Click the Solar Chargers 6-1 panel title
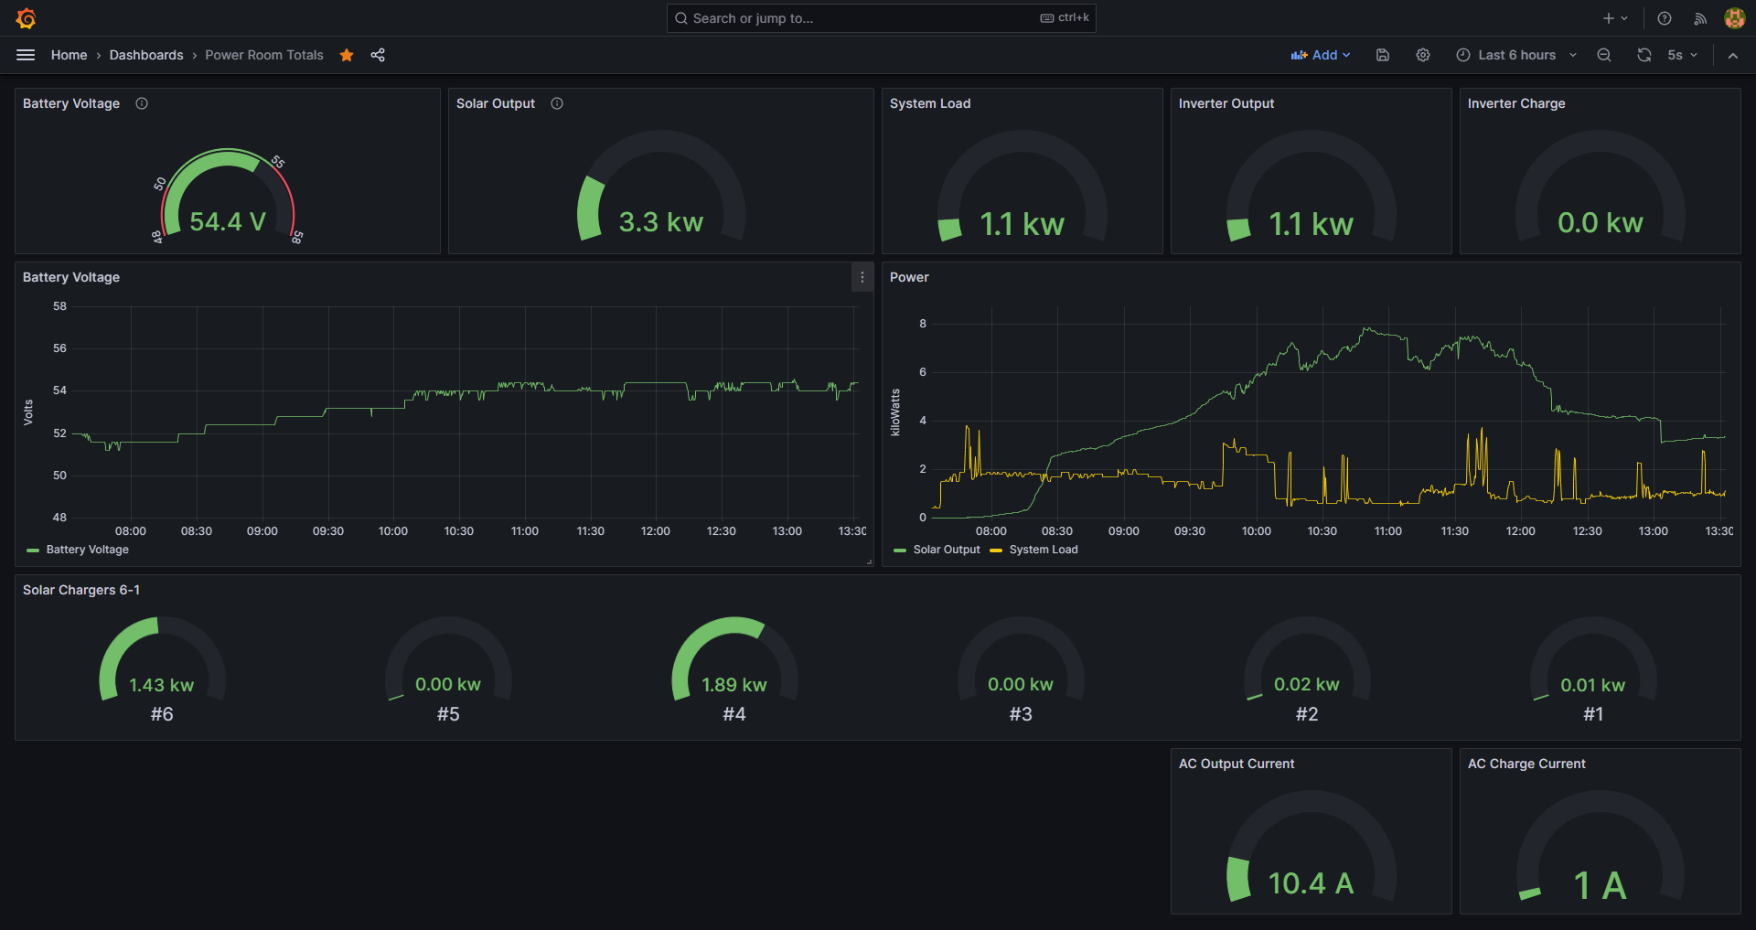 point(81,590)
